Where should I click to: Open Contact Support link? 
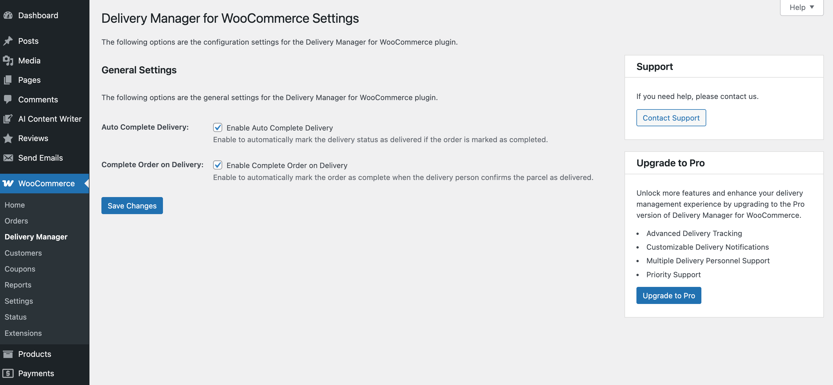click(x=671, y=118)
